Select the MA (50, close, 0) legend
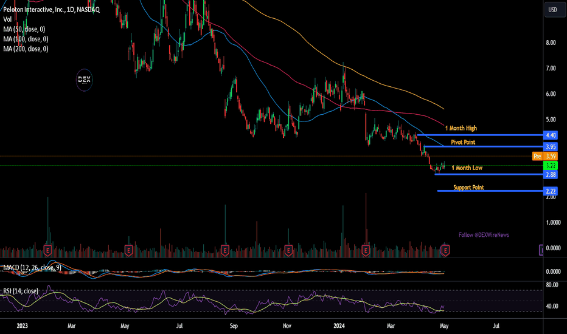 click(x=24, y=29)
